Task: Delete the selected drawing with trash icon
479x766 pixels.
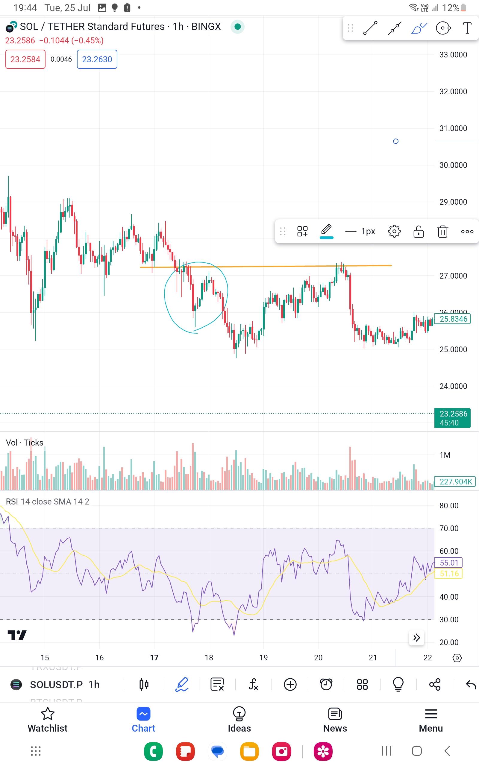Action: pos(442,231)
